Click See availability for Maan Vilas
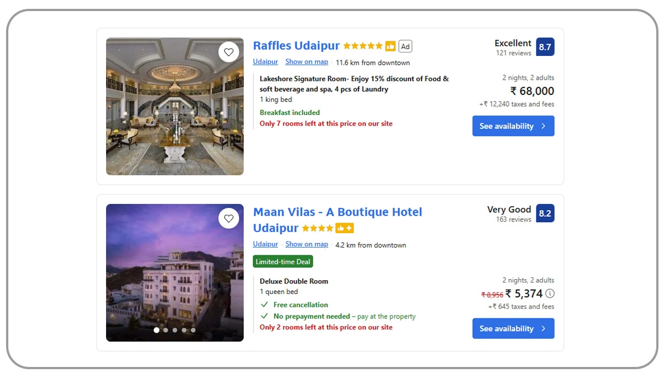 click(x=513, y=328)
